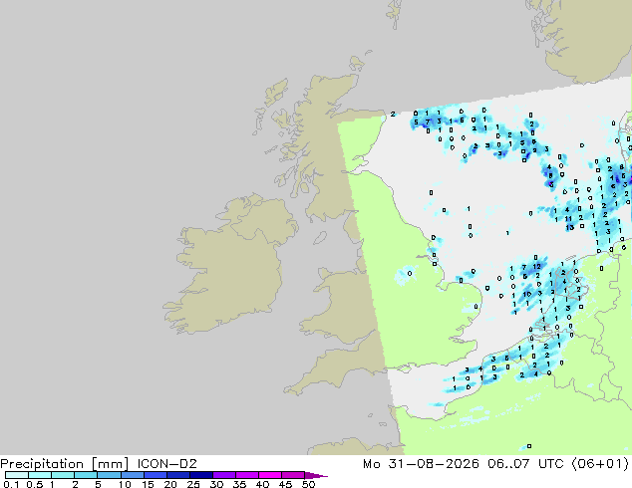Click the ICON-D2 model label

click(x=167, y=464)
